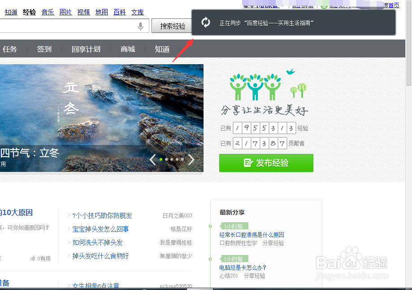
Task: Open the 10大原因 headline link
Action: [16, 212]
